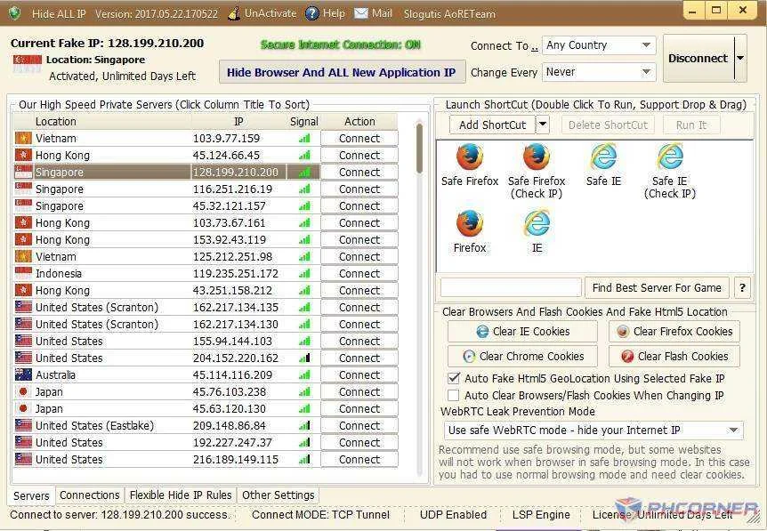Screen dimensions: 767x531
Task: Click the flag for Vietnam 103.9.77.159
Action: pyautogui.click(x=23, y=139)
